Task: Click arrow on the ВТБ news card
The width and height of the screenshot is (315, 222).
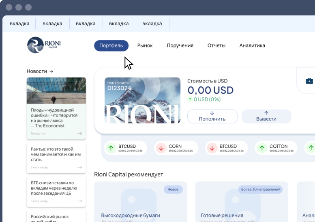Action: point(80,201)
